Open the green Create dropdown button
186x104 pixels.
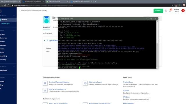[x=158, y=11]
